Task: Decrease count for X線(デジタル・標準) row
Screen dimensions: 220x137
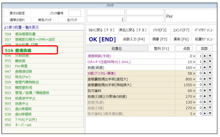Action: coord(210,73)
